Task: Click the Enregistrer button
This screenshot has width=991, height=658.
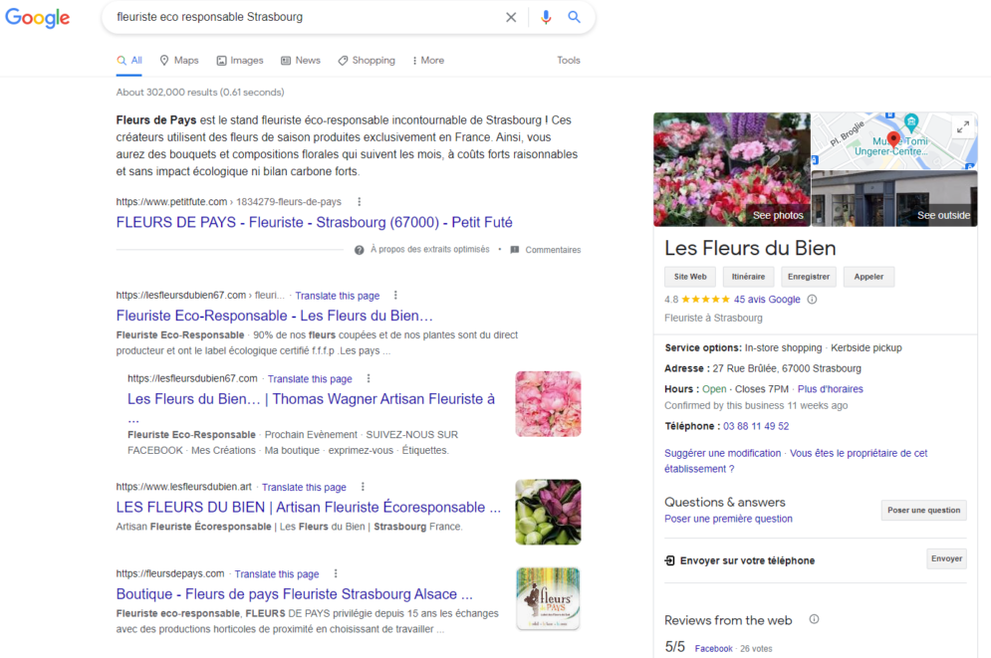Action: click(x=809, y=277)
